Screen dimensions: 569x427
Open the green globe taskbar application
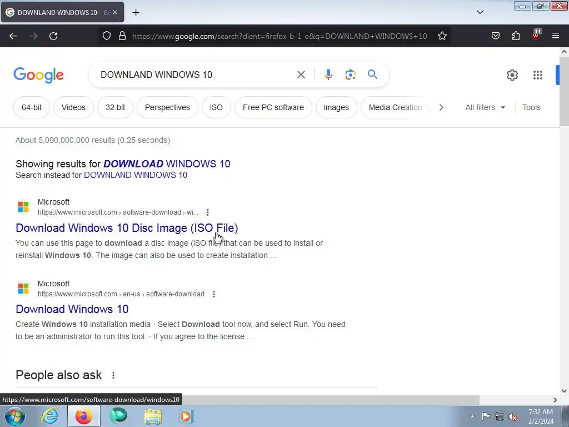pos(118,415)
